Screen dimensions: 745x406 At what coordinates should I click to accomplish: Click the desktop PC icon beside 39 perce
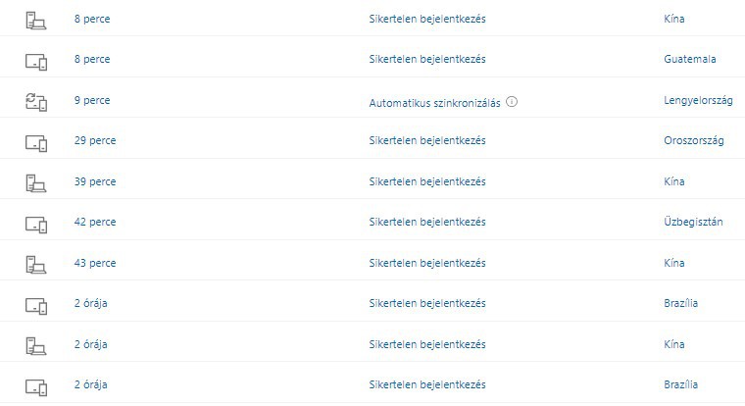pos(36,182)
